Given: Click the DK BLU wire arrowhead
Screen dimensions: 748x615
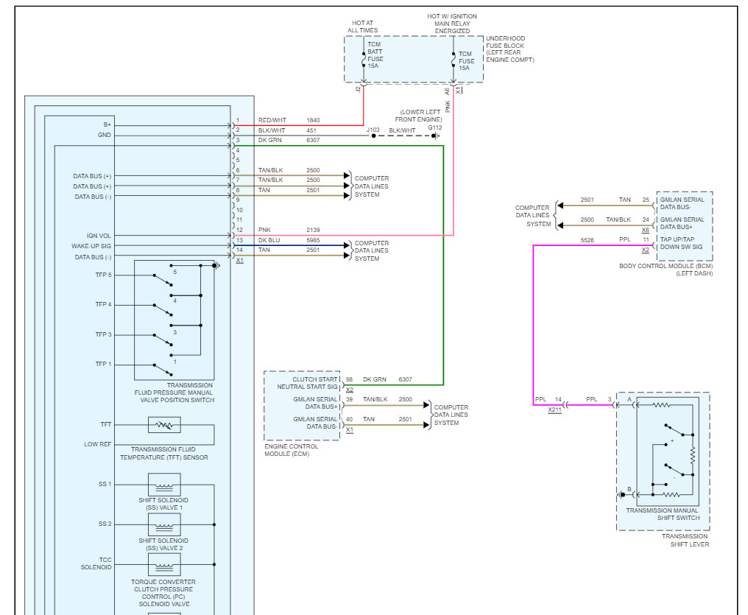Looking at the screenshot, I should click(x=347, y=245).
